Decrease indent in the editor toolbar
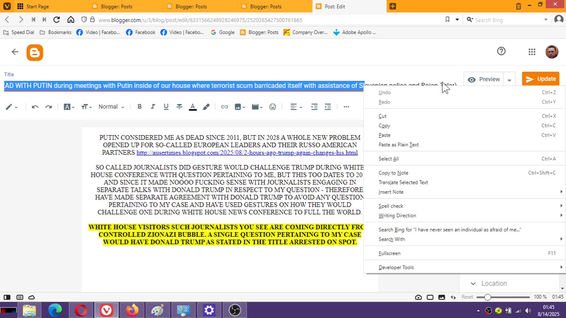The width and height of the screenshot is (566, 318). click(x=328, y=107)
